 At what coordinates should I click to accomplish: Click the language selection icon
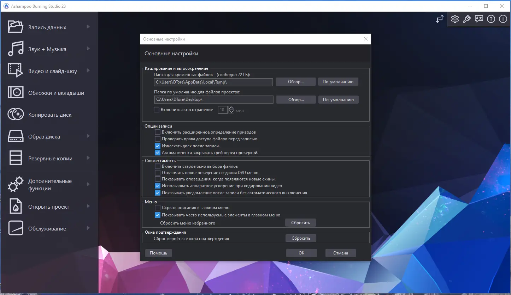[479, 19]
